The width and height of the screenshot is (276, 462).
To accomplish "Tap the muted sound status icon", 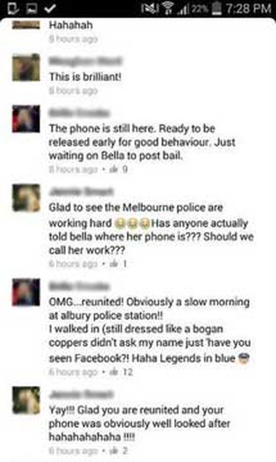I will pos(150,8).
